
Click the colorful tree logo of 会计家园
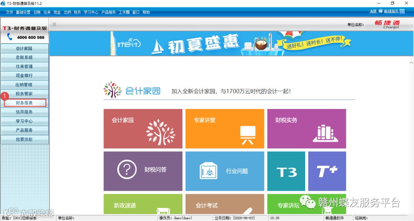pyautogui.click(x=112, y=90)
